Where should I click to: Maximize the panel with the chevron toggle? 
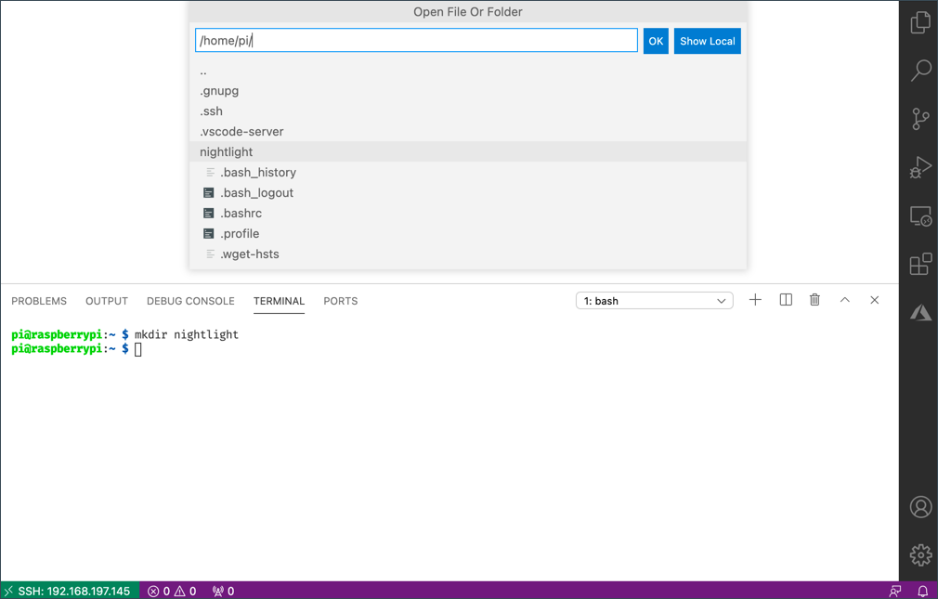(x=844, y=300)
